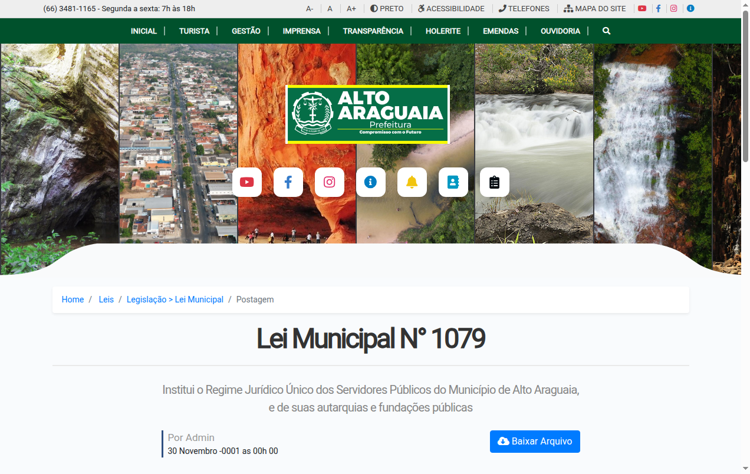
Task: Open MAPA DO SITE link
Action: (595, 9)
